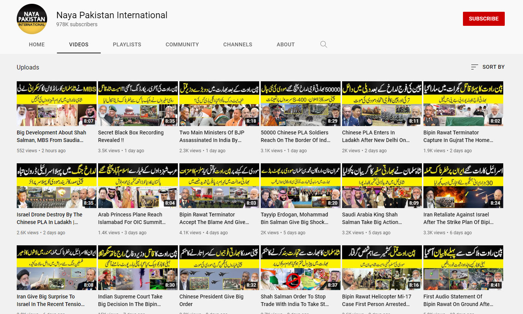Viewport: 523px width, 314px height.
Task: Open the Big Development About Shah Salman thumbnail
Action: tap(57, 104)
